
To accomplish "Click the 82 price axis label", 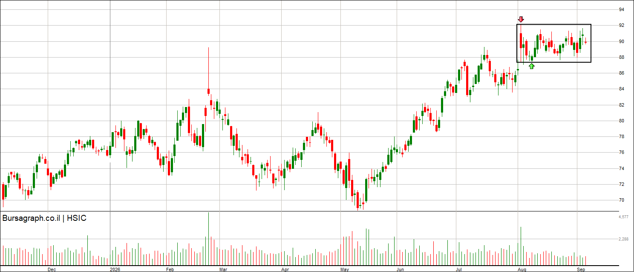I will (x=622, y=105).
